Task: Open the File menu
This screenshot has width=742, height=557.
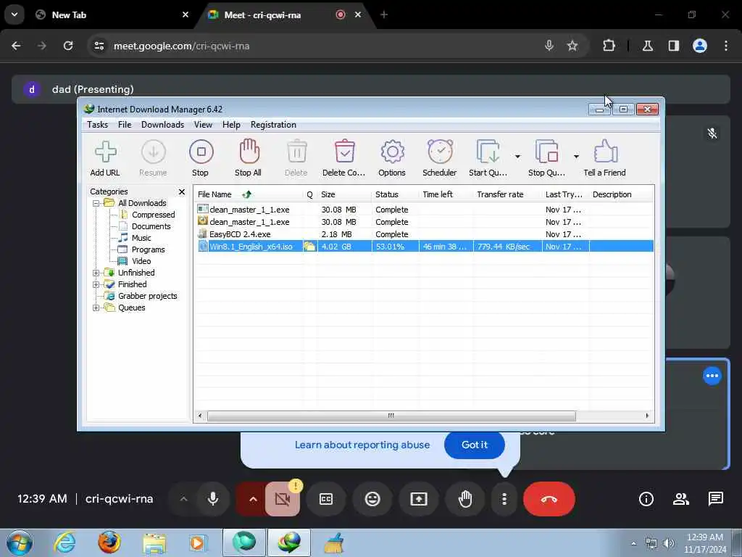Action: point(125,125)
